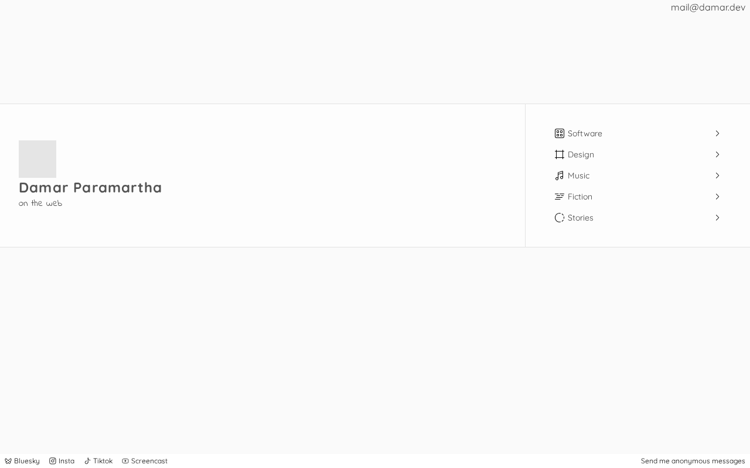Viewport: 750px width, 468px height.
Task: Open the Fiction menu item
Action: pos(580,197)
